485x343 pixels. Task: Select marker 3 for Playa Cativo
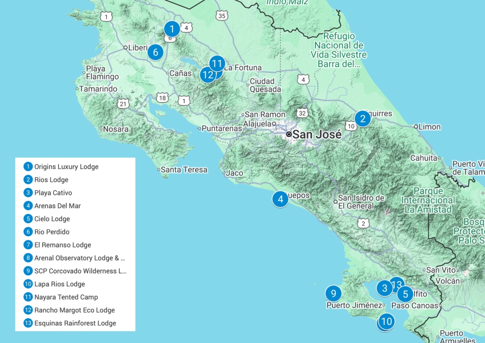click(x=384, y=289)
